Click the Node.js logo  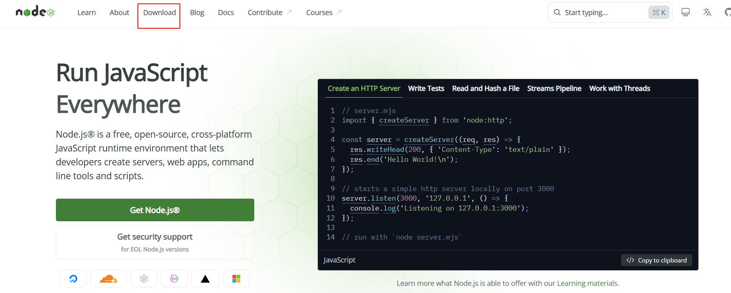(35, 11)
